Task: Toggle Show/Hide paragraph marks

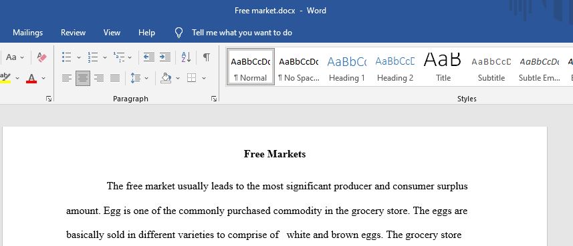Action: click(207, 57)
